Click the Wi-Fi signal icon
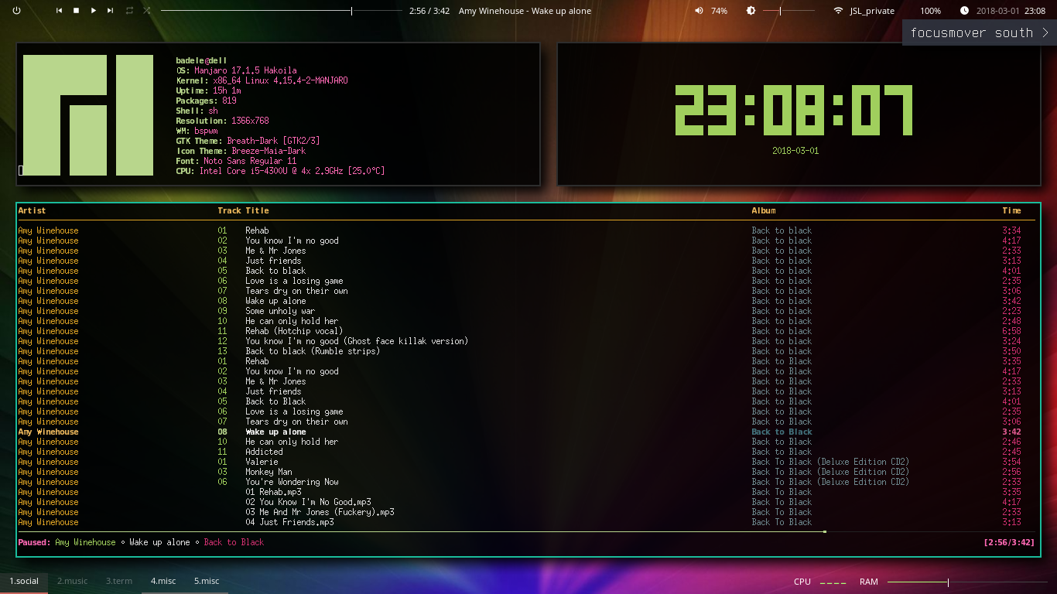 point(838,11)
